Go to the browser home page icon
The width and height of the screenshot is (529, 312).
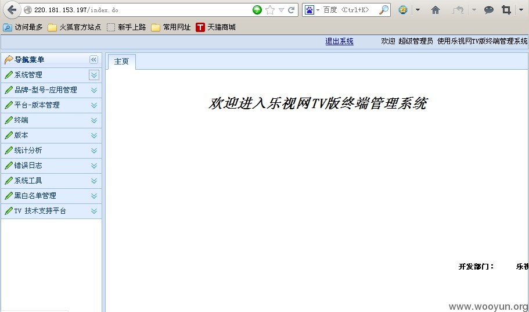pos(436,10)
